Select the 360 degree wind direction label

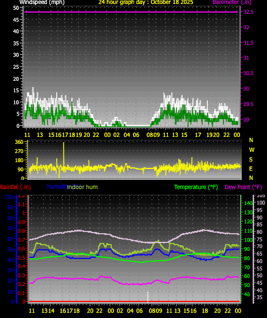click(19, 142)
